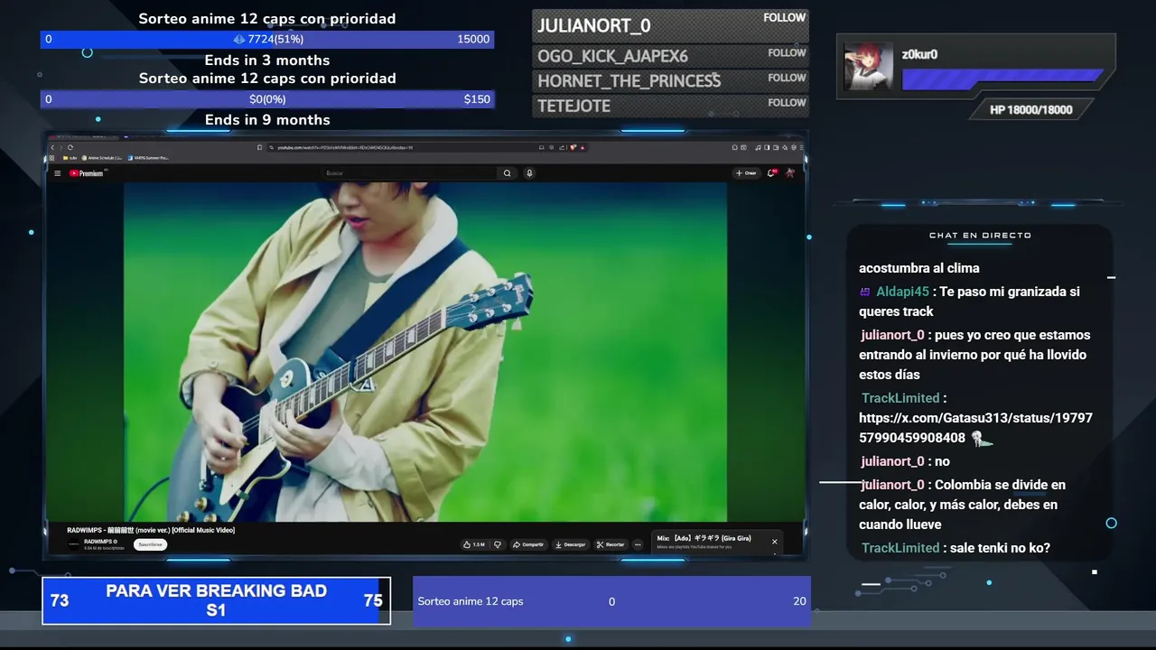Follow OGO_KICK_AJAPEX6
The width and height of the screenshot is (1156, 650).
pyautogui.click(x=787, y=52)
